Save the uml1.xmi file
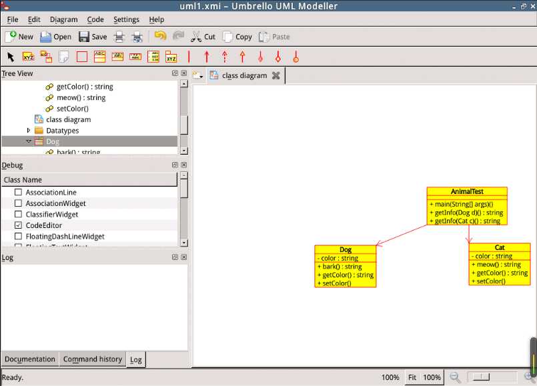Viewport: 537px width, 386px height. point(93,37)
